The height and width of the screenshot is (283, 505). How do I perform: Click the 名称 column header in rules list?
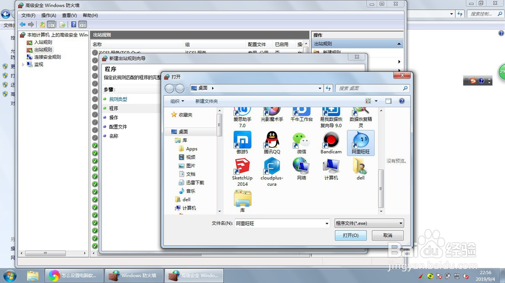coord(136,44)
